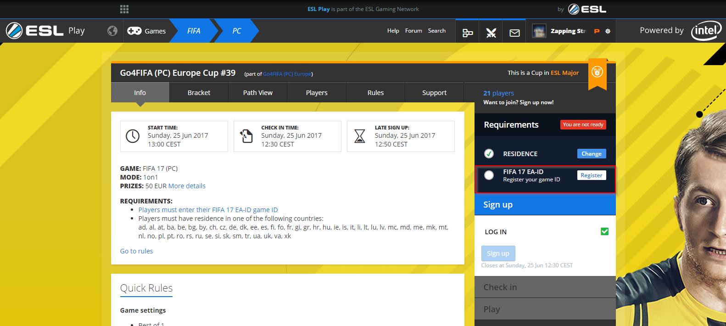Open account settings gear icon
Image resolution: width=726 pixels, height=326 pixels.
pos(608,31)
